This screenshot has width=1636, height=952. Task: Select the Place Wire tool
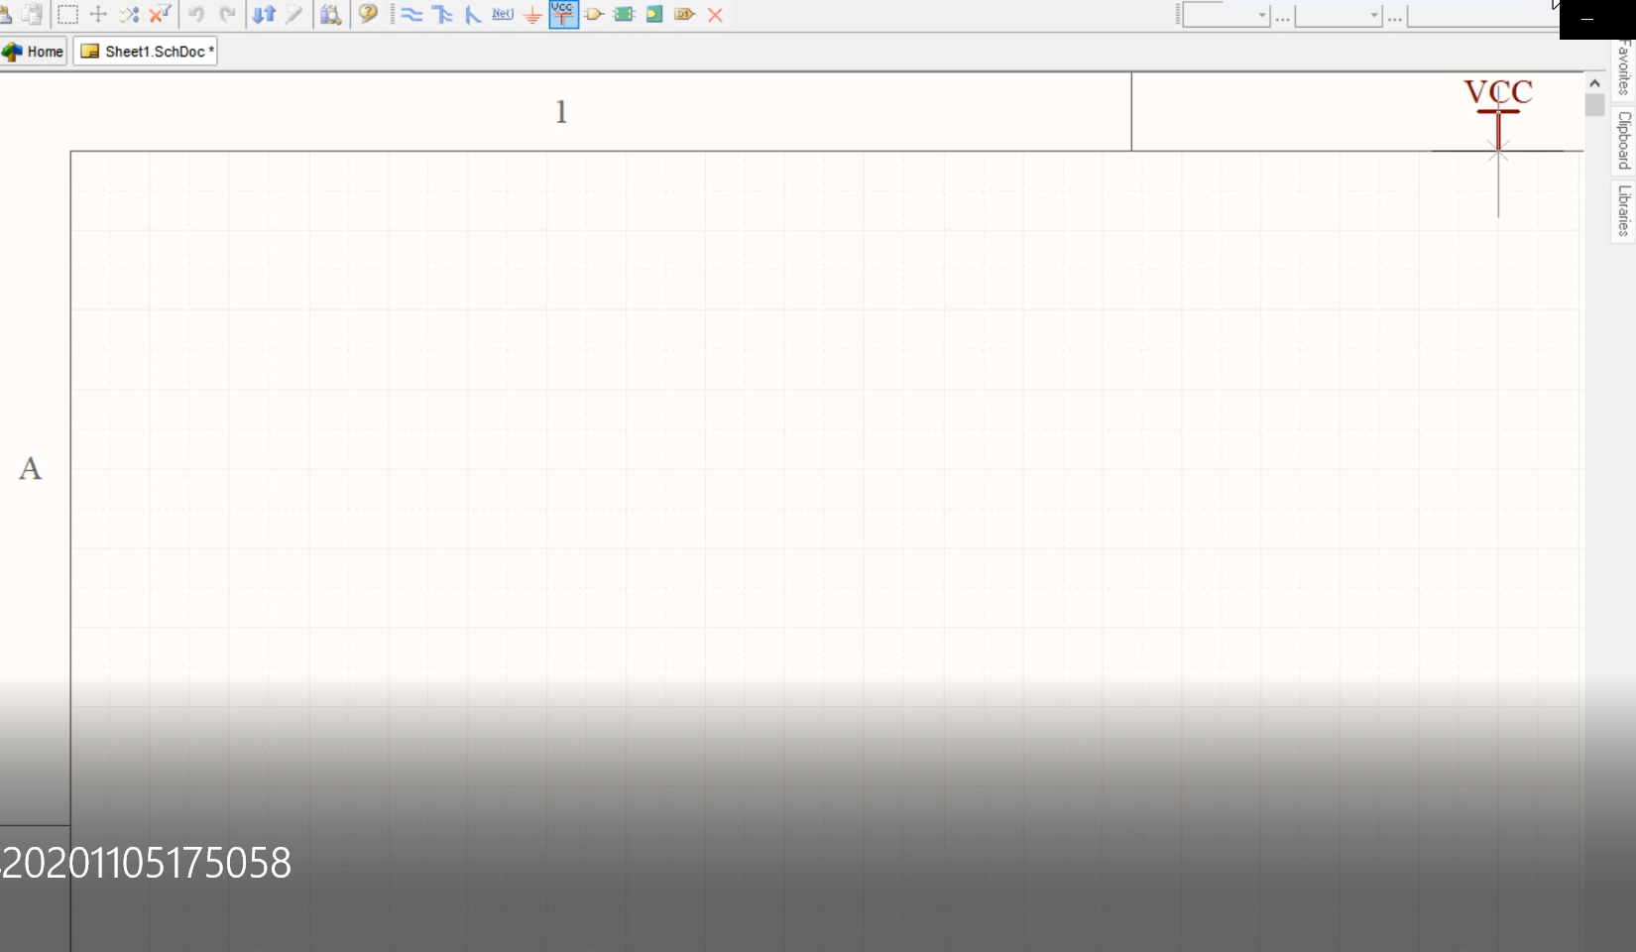pos(411,15)
